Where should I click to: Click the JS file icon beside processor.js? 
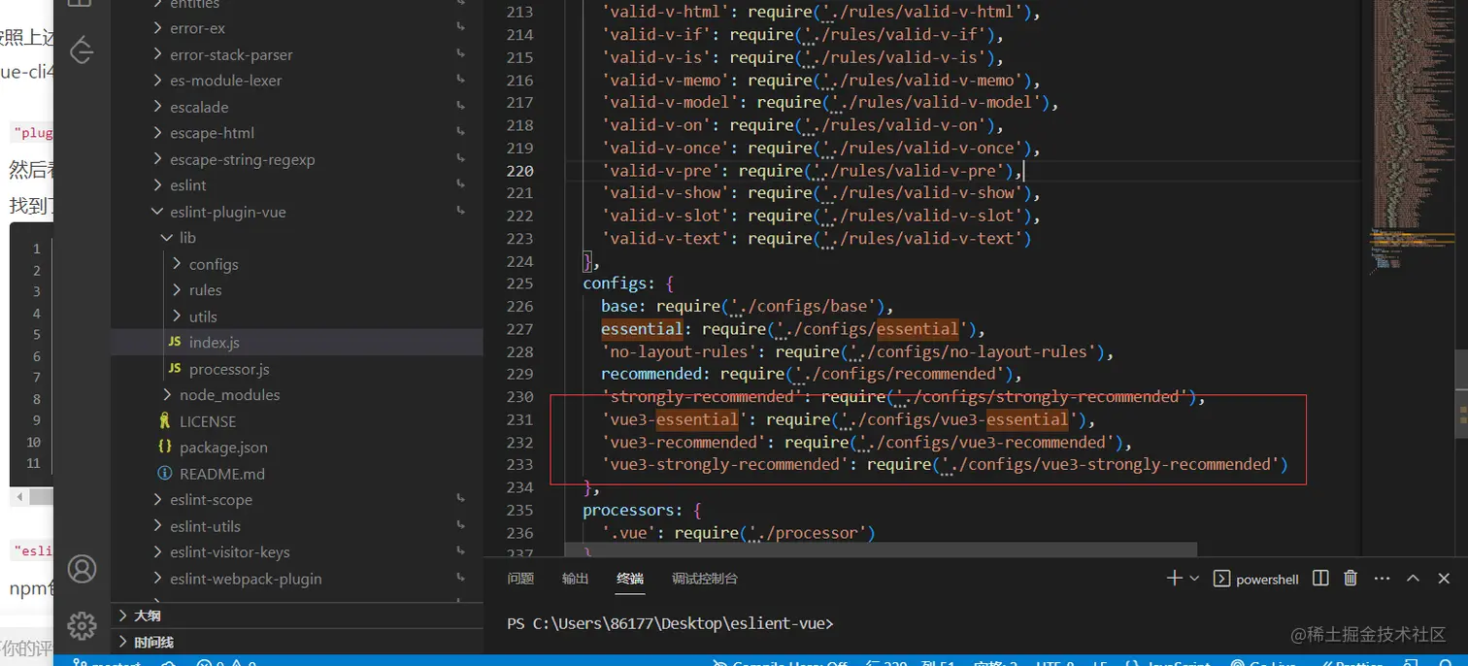(x=174, y=369)
